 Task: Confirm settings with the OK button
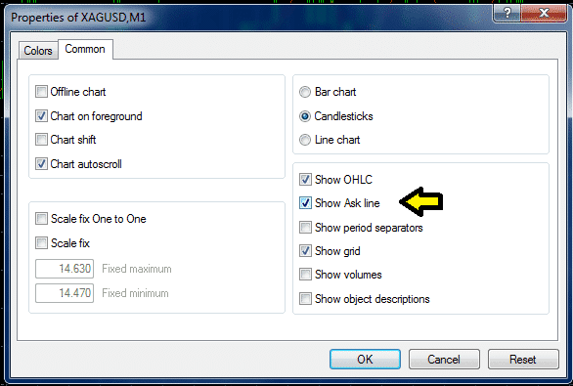(365, 359)
